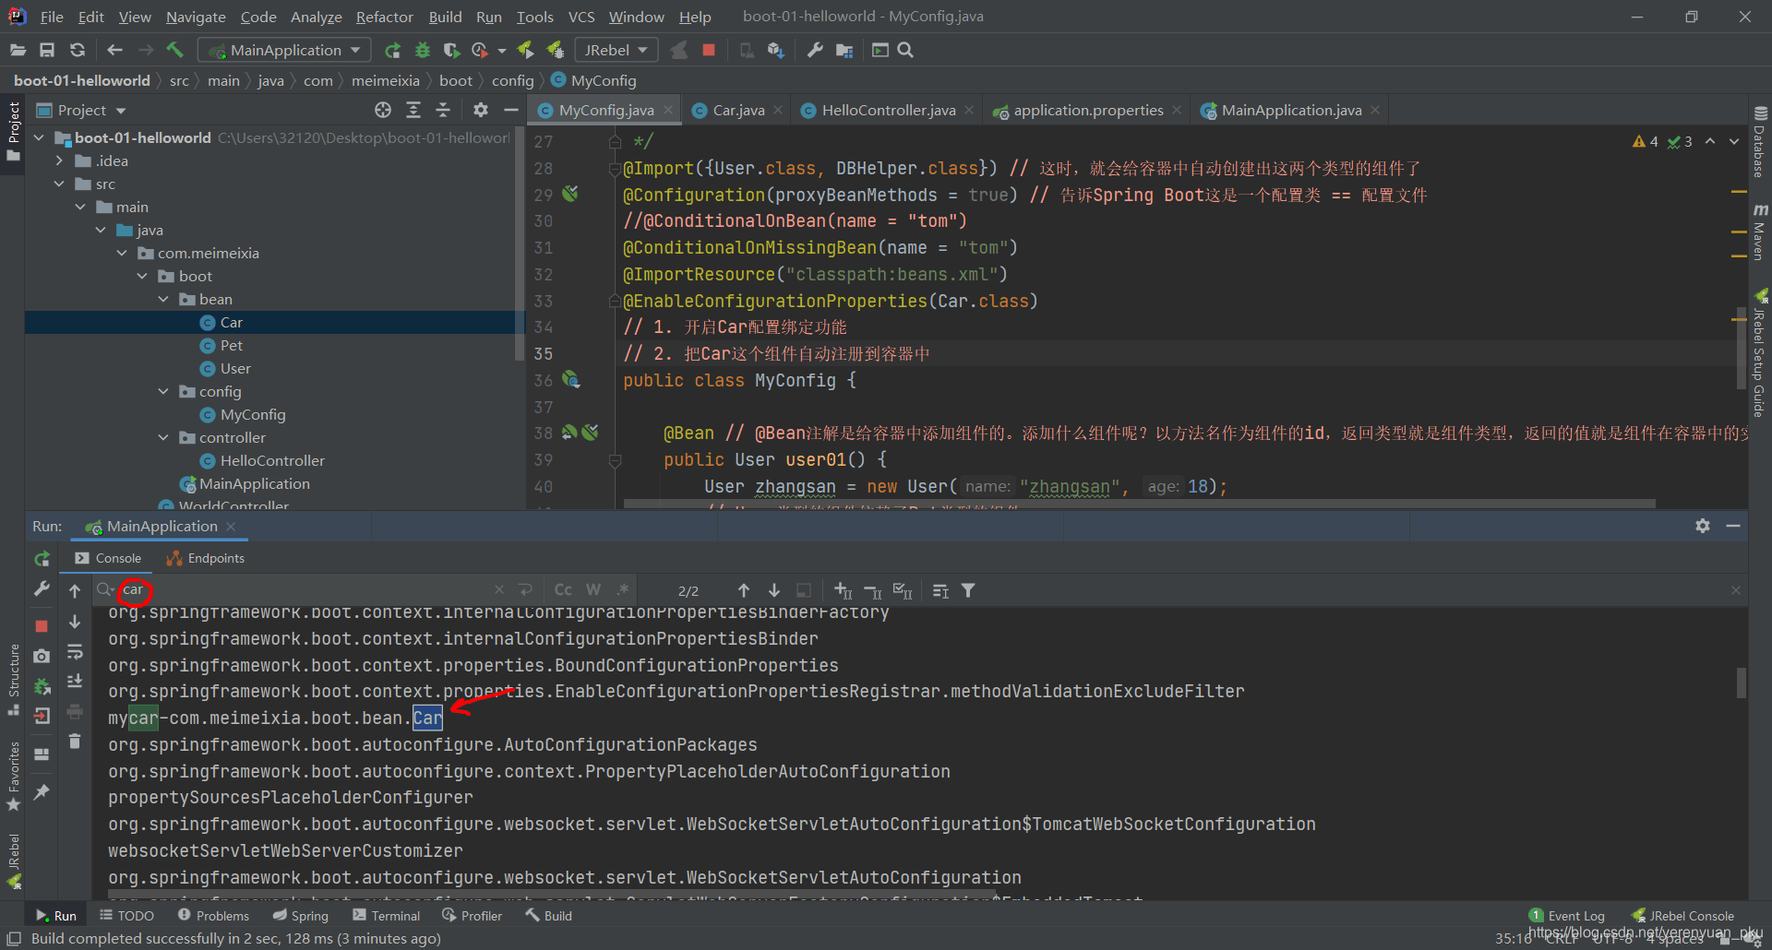
Task: Pin the Run tab
Action: 42,791
